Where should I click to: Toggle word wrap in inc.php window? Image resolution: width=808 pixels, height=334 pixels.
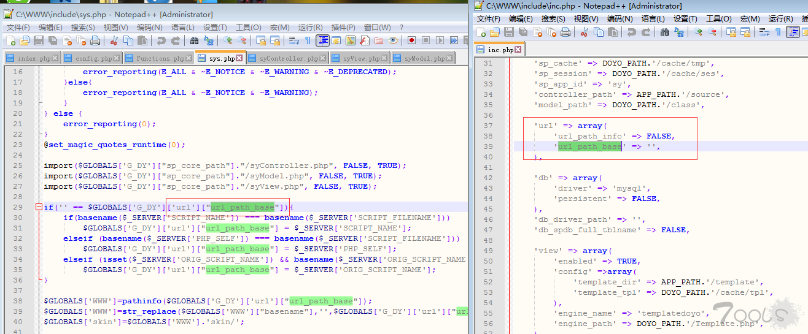[x=764, y=32]
